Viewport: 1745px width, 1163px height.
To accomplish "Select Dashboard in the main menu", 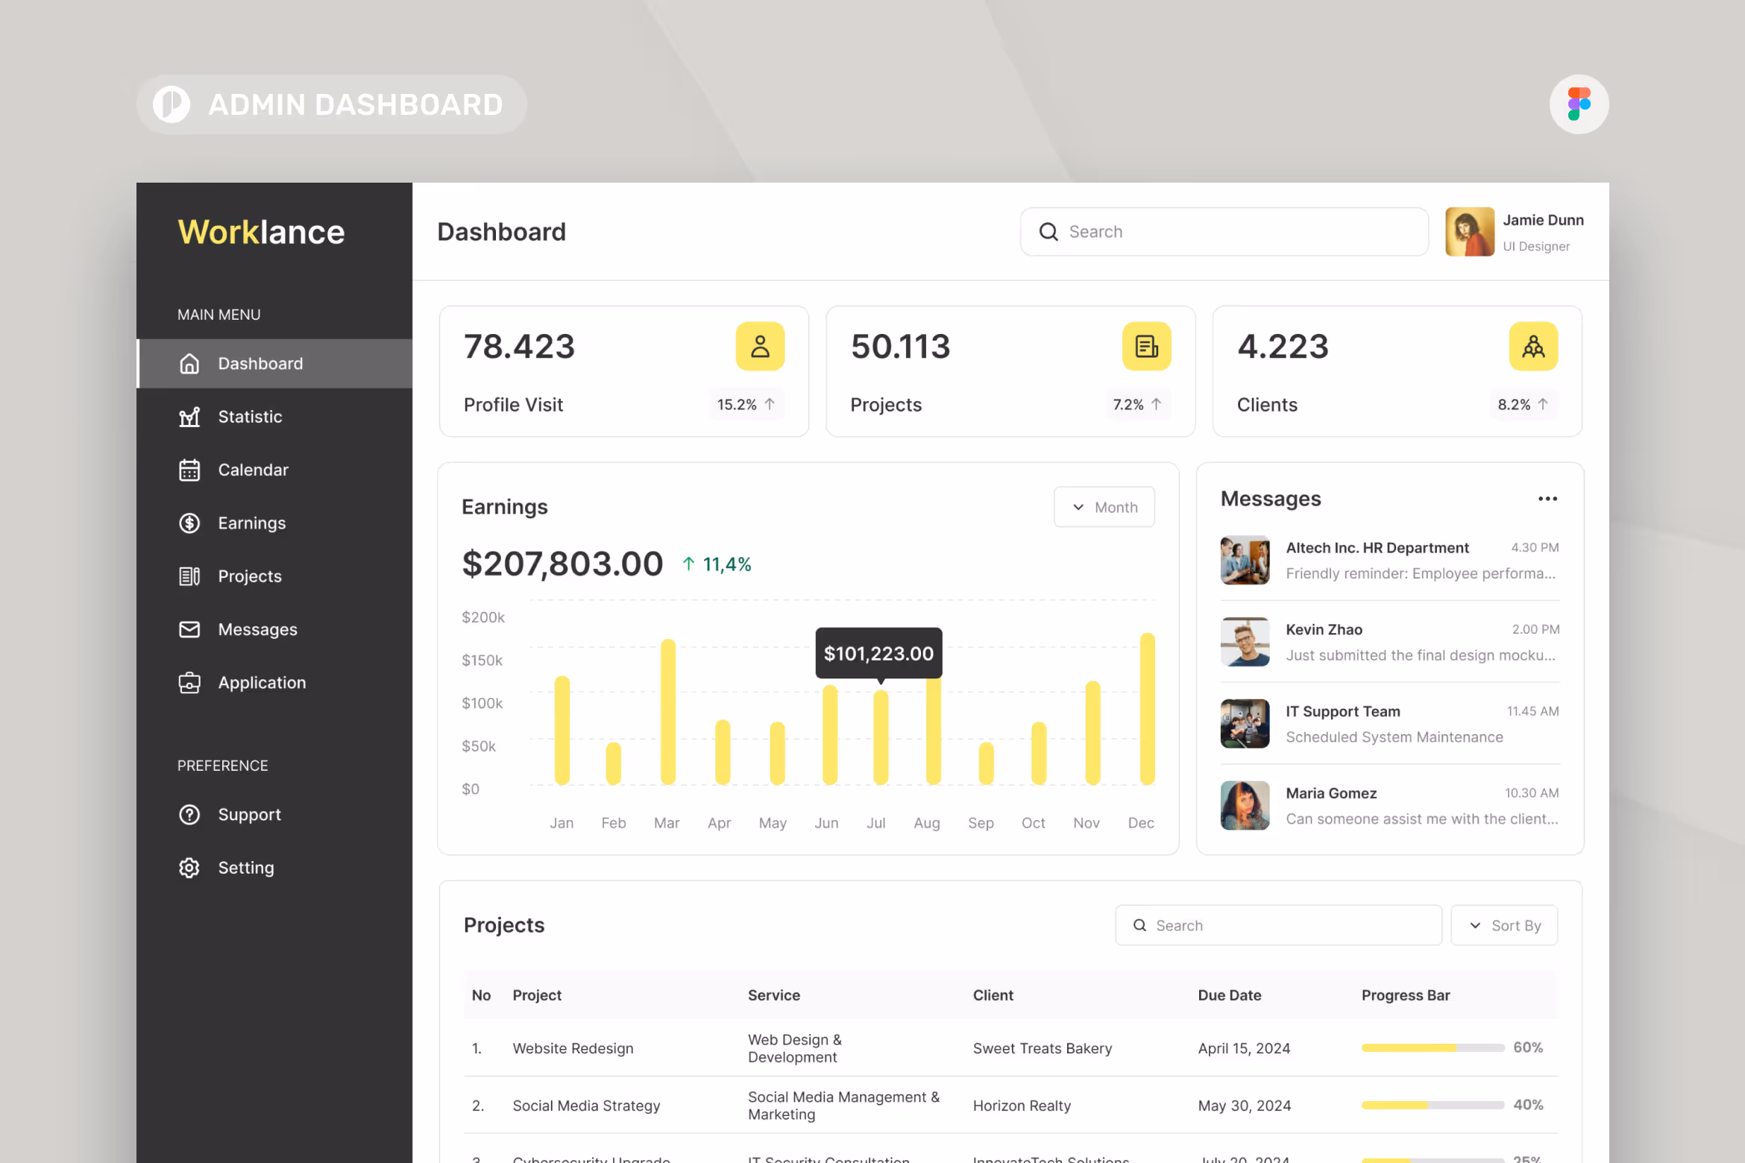I will (260, 363).
